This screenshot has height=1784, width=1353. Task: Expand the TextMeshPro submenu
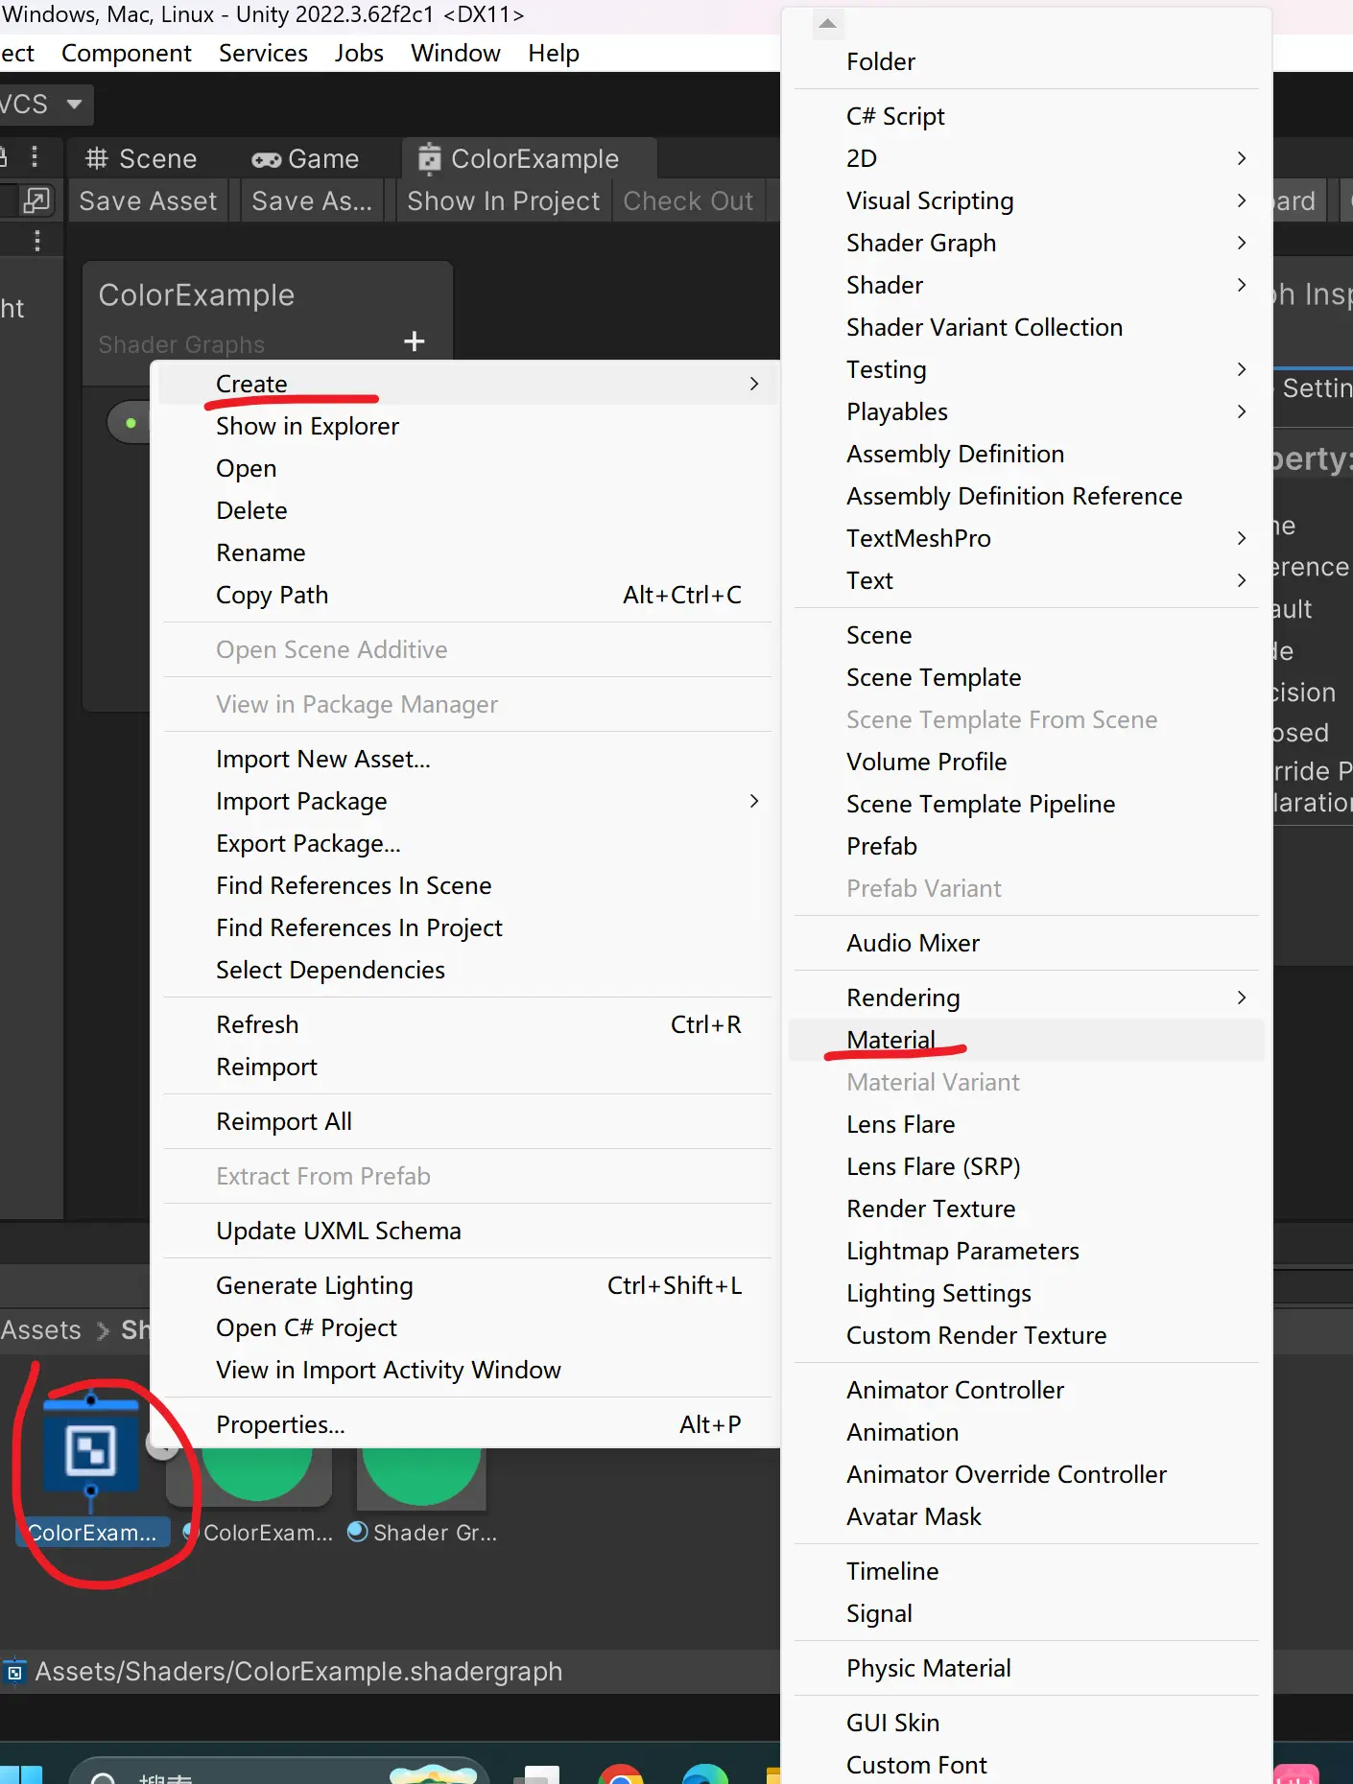click(1241, 538)
